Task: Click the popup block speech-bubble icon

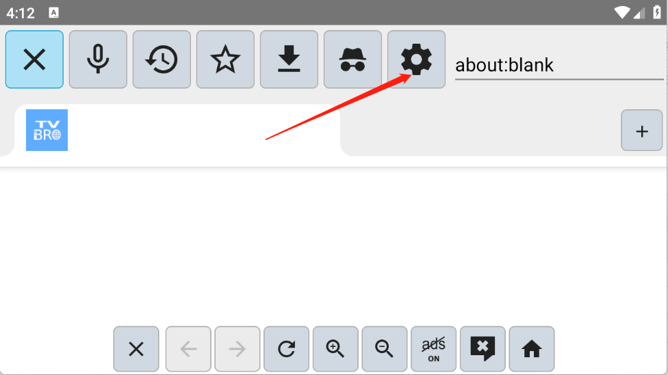Action: point(483,349)
